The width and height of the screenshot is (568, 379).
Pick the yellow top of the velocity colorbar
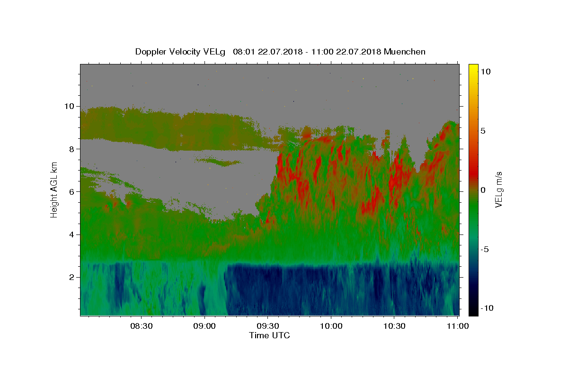[473, 67]
